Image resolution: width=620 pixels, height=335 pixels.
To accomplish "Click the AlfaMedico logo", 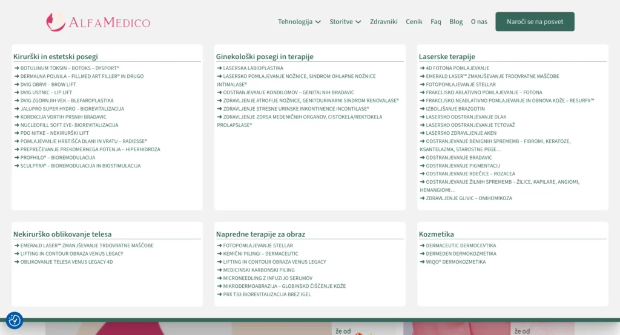I will 98,22.
